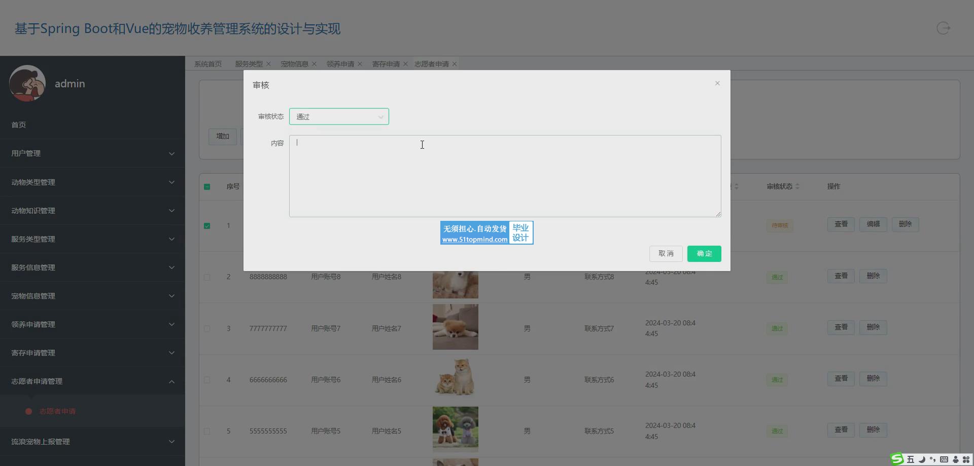The height and width of the screenshot is (466, 974).
Task: Click the 查看 button in row 1
Action: coord(841,224)
